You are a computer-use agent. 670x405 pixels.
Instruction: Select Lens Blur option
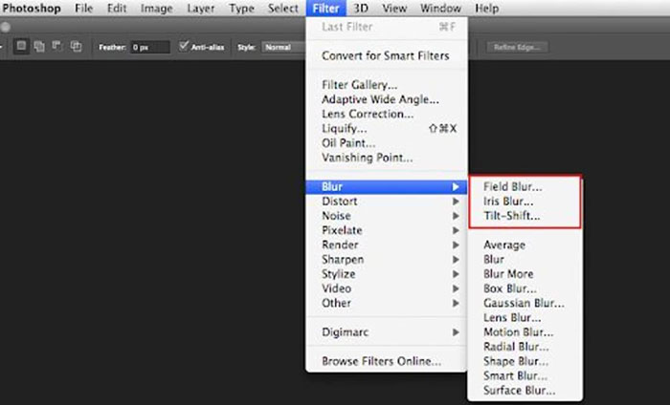pos(525,318)
